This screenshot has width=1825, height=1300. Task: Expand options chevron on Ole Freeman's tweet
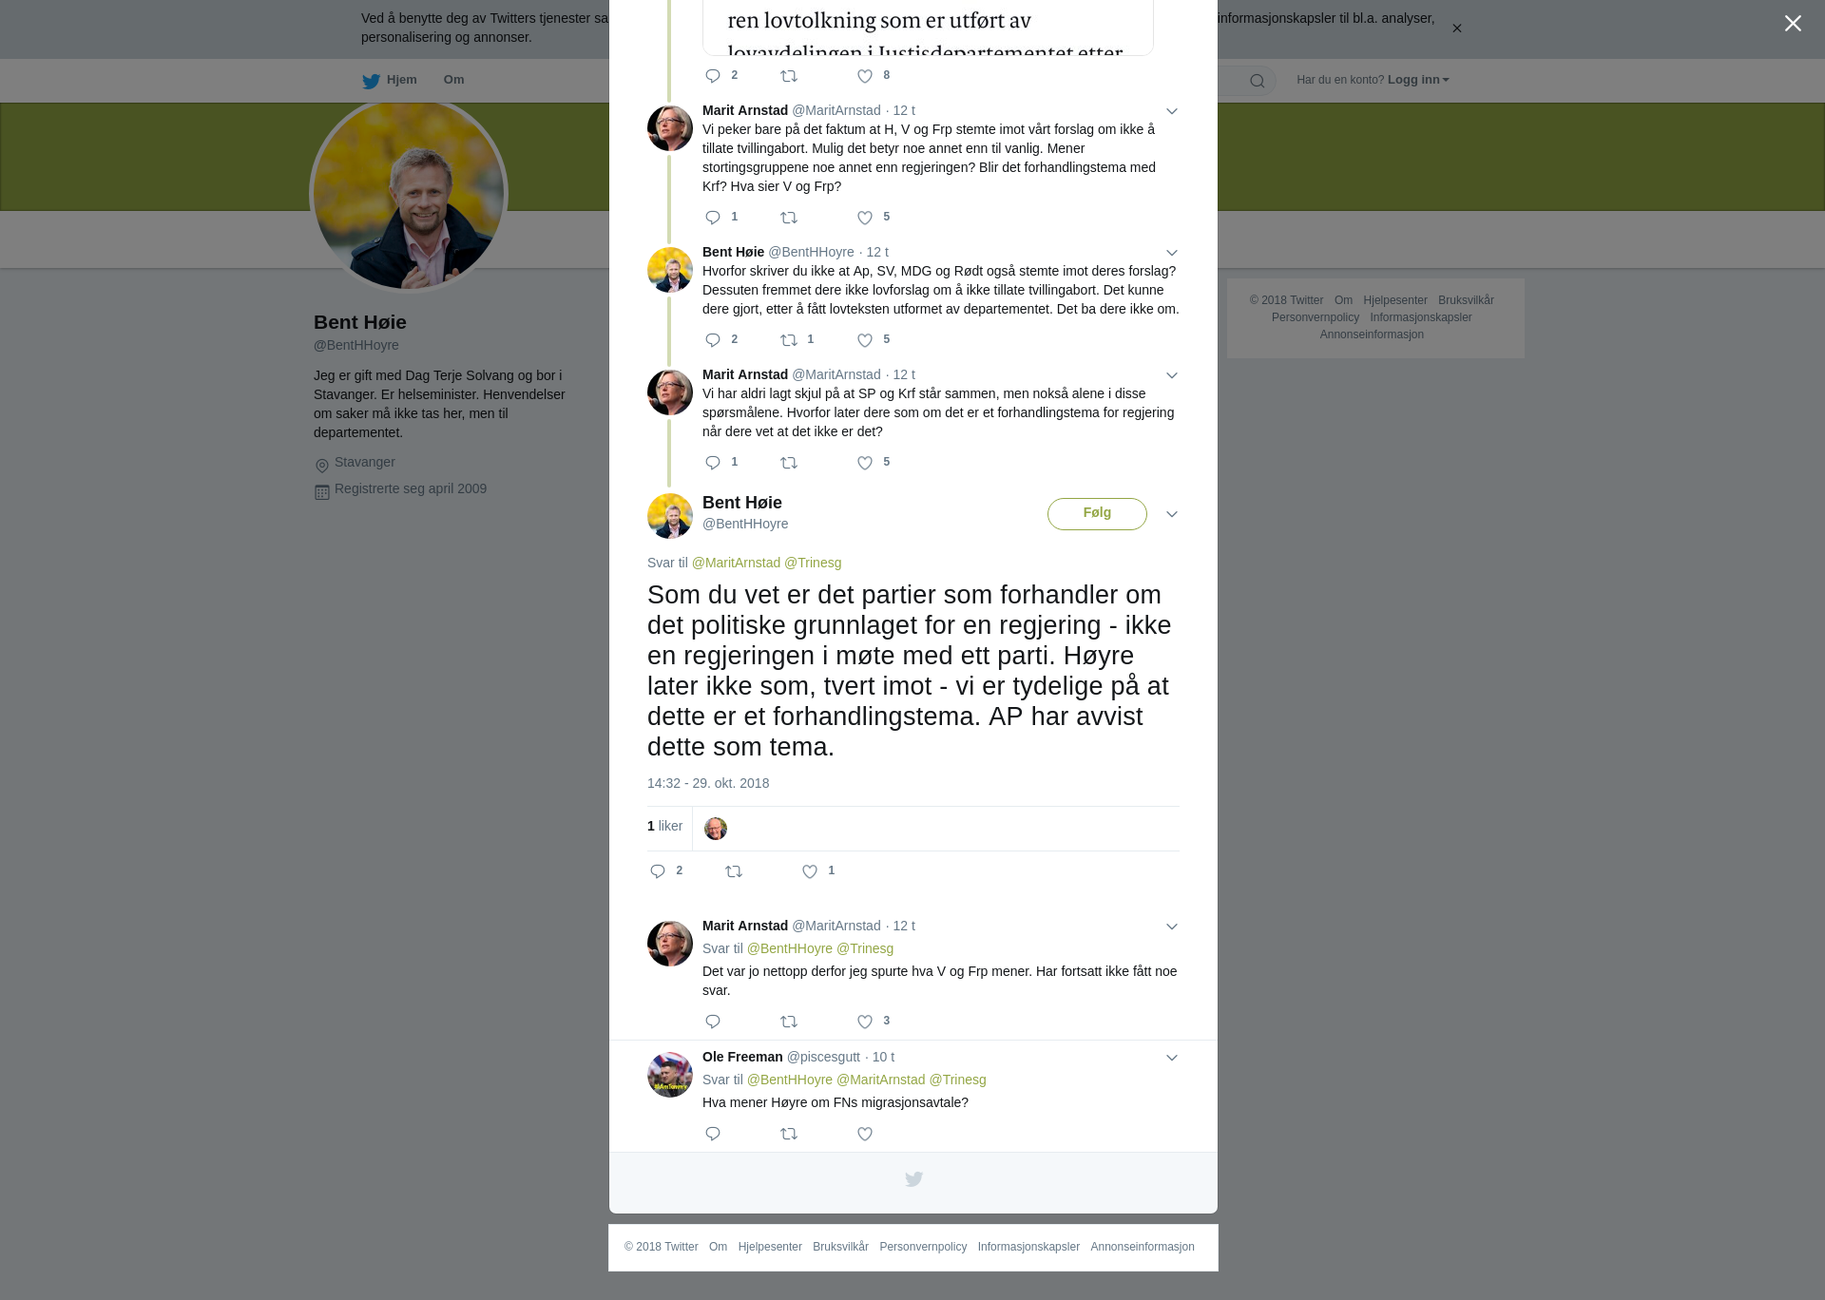[1172, 1058]
